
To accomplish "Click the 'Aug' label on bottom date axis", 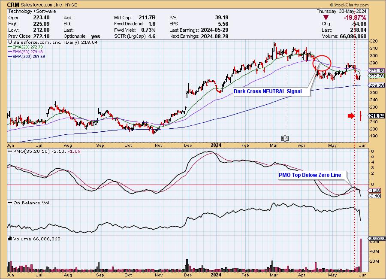I will [68, 275].
